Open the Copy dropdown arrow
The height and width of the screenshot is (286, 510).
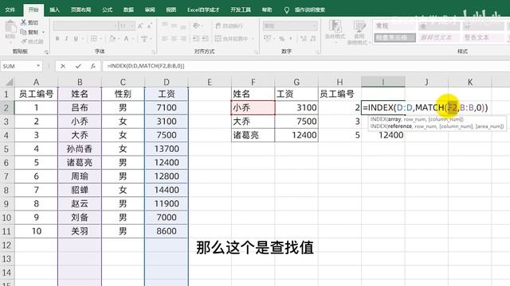coord(43,32)
